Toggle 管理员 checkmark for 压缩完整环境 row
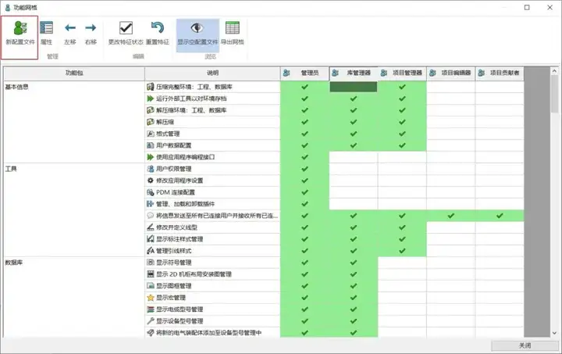 point(304,87)
